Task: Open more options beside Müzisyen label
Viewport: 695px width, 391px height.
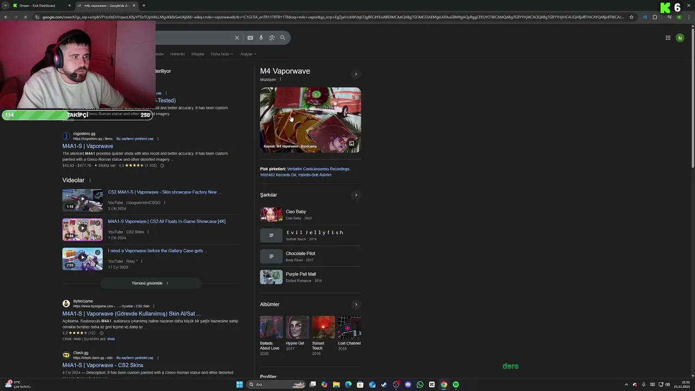Action: (280, 79)
